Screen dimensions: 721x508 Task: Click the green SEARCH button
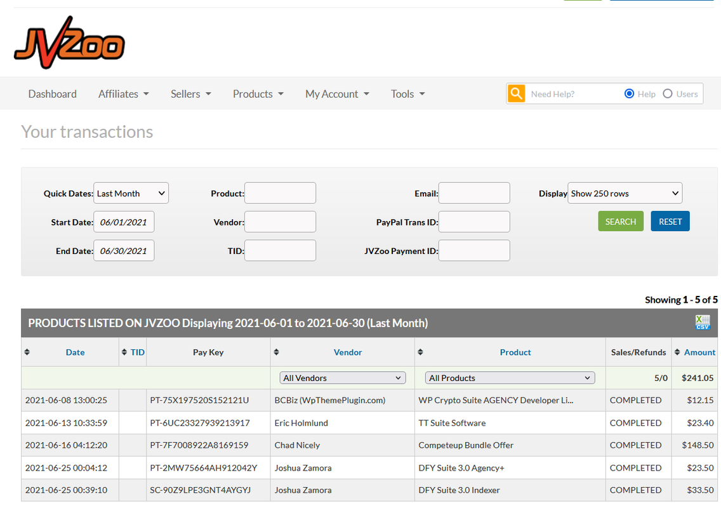(x=621, y=222)
